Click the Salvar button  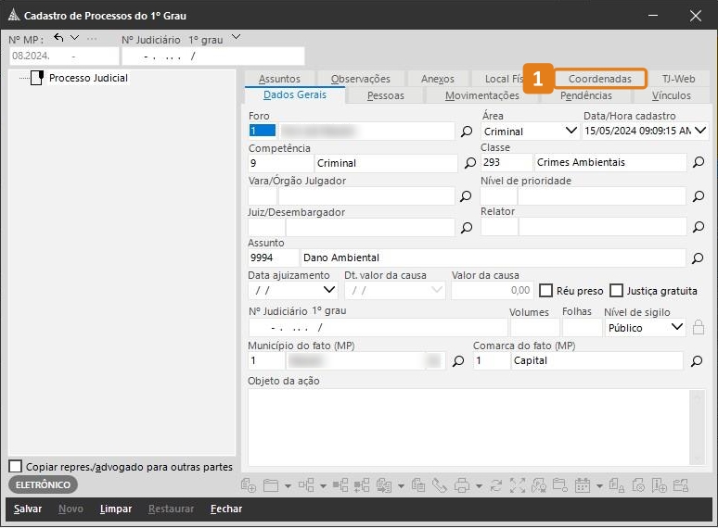pyautogui.click(x=28, y=509)
